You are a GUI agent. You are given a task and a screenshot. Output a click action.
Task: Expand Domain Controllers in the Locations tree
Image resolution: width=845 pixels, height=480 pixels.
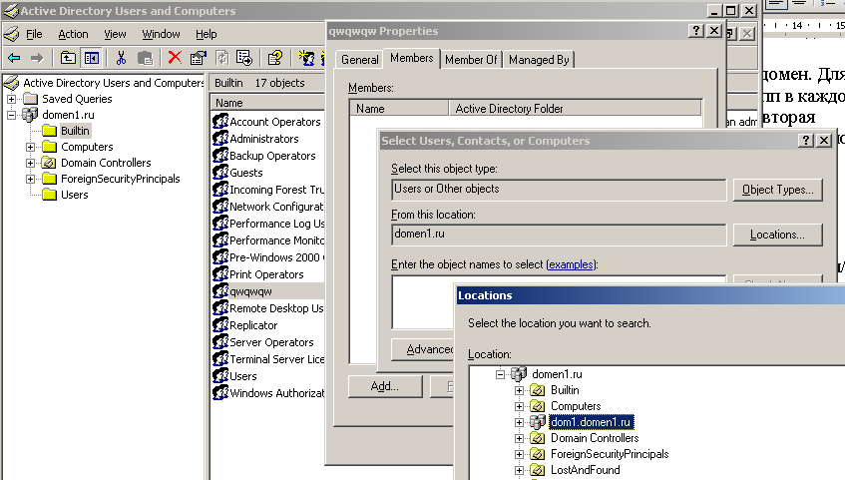pos(519,438)
